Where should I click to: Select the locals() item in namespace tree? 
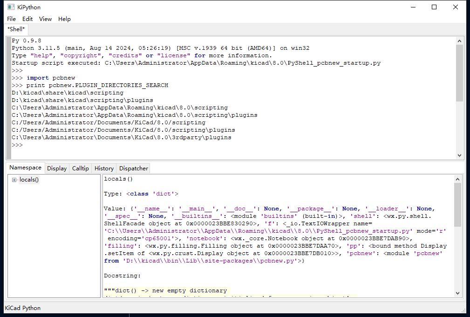pos(29,180)
